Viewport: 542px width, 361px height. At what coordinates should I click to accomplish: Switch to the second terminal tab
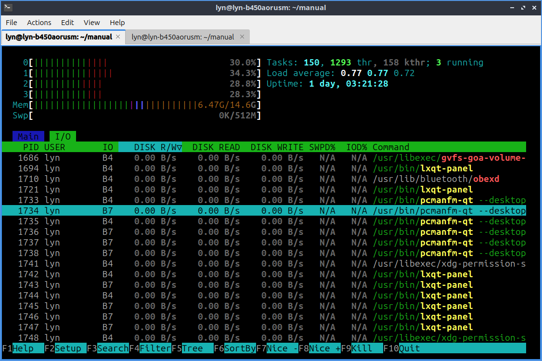click(183, 37)
